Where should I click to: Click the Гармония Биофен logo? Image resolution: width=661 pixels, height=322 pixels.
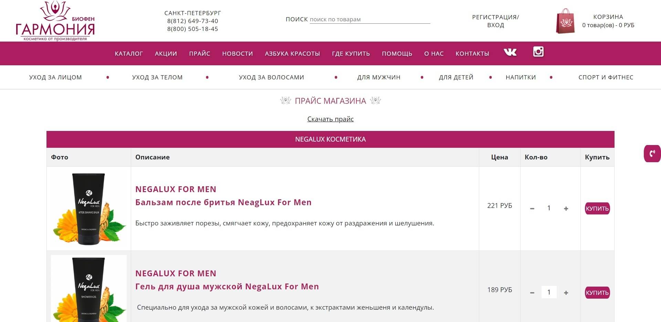(55, 21)
